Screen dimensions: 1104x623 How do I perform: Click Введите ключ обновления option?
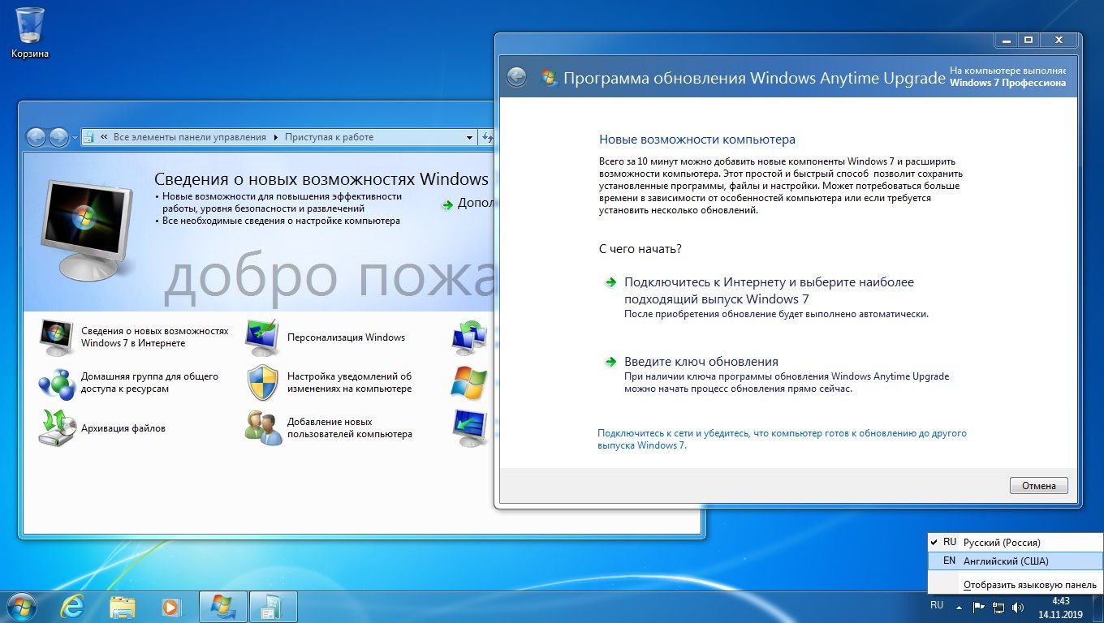pos(701,362)
